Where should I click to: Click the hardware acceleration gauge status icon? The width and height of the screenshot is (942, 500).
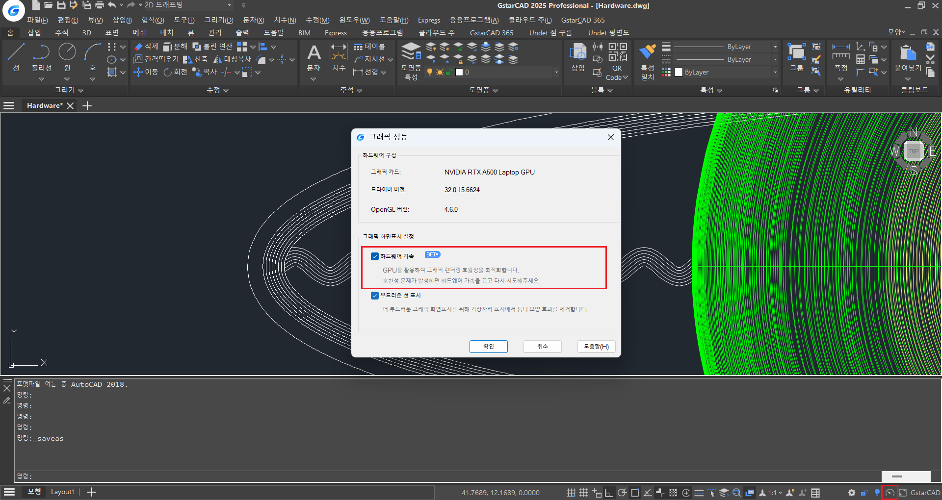890,493
